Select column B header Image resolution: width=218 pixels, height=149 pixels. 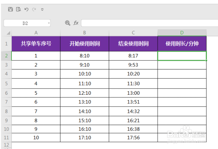tap(84, 33)
